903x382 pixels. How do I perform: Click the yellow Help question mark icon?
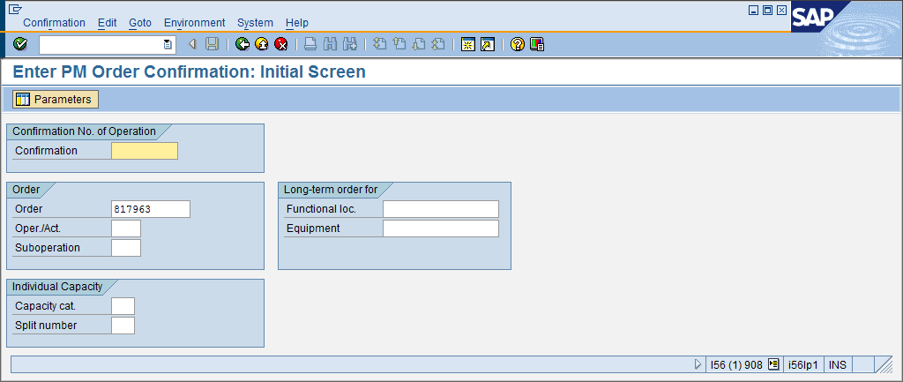[x=518, y=44]
